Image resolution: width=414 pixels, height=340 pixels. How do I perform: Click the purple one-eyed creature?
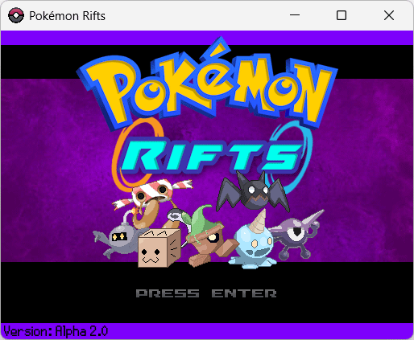click(x=296, y=235)
